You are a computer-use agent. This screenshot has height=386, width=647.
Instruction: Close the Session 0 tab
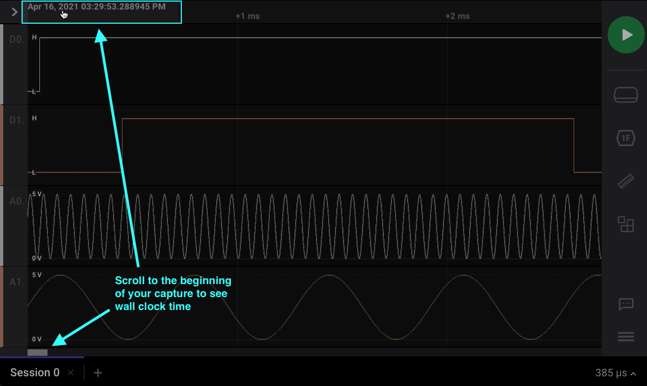coord(71,373)
